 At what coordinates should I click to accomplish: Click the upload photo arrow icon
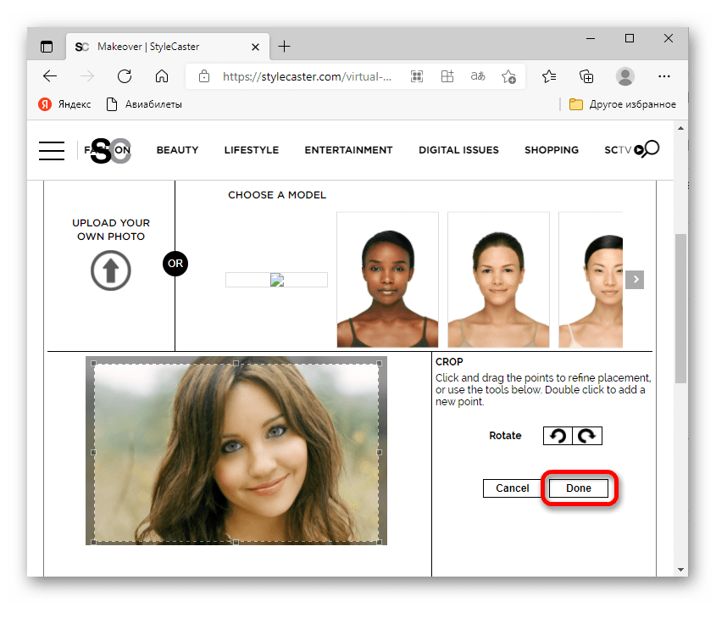click(x=110, y=270)
